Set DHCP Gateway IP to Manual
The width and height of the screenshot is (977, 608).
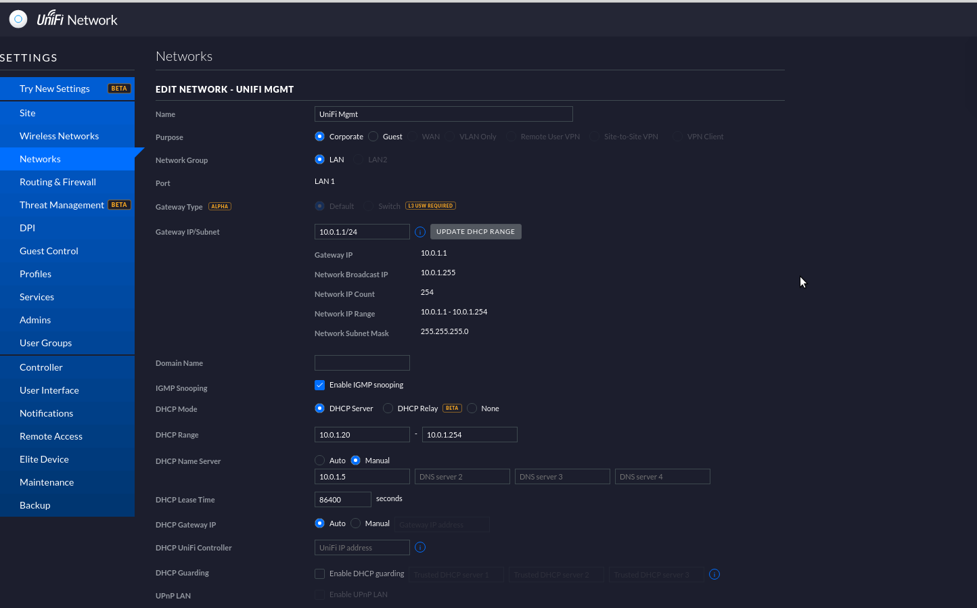tap(356, 523)
